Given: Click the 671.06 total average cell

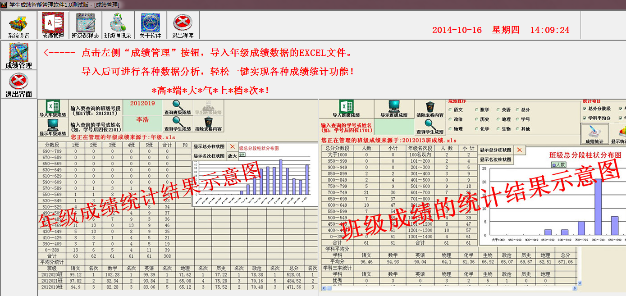Looking at the screenshot, I should pyautogui.click(x=565, y=261).
